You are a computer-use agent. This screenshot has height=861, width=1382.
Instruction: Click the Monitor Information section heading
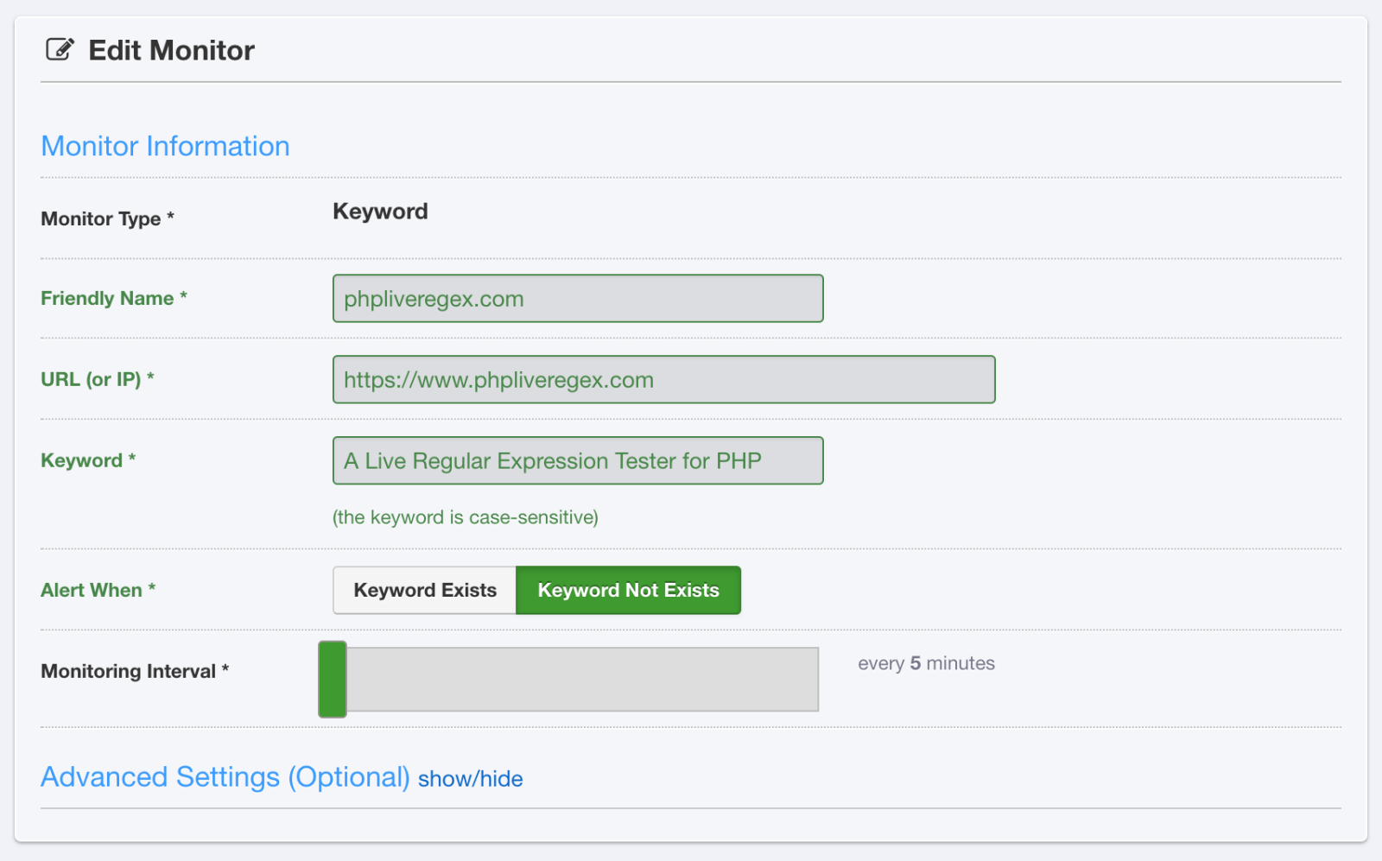165,147
